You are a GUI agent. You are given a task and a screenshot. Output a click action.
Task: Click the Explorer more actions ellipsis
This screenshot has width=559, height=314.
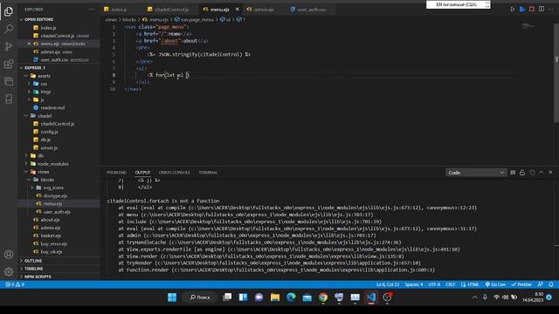pos(92,10)
